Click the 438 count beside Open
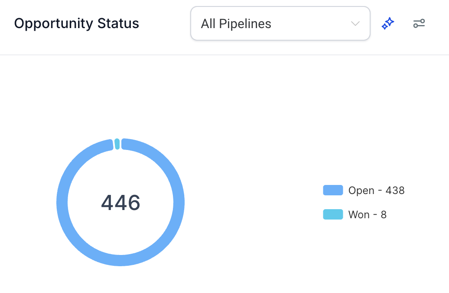 pyautogui.click(x=395, y=191)
